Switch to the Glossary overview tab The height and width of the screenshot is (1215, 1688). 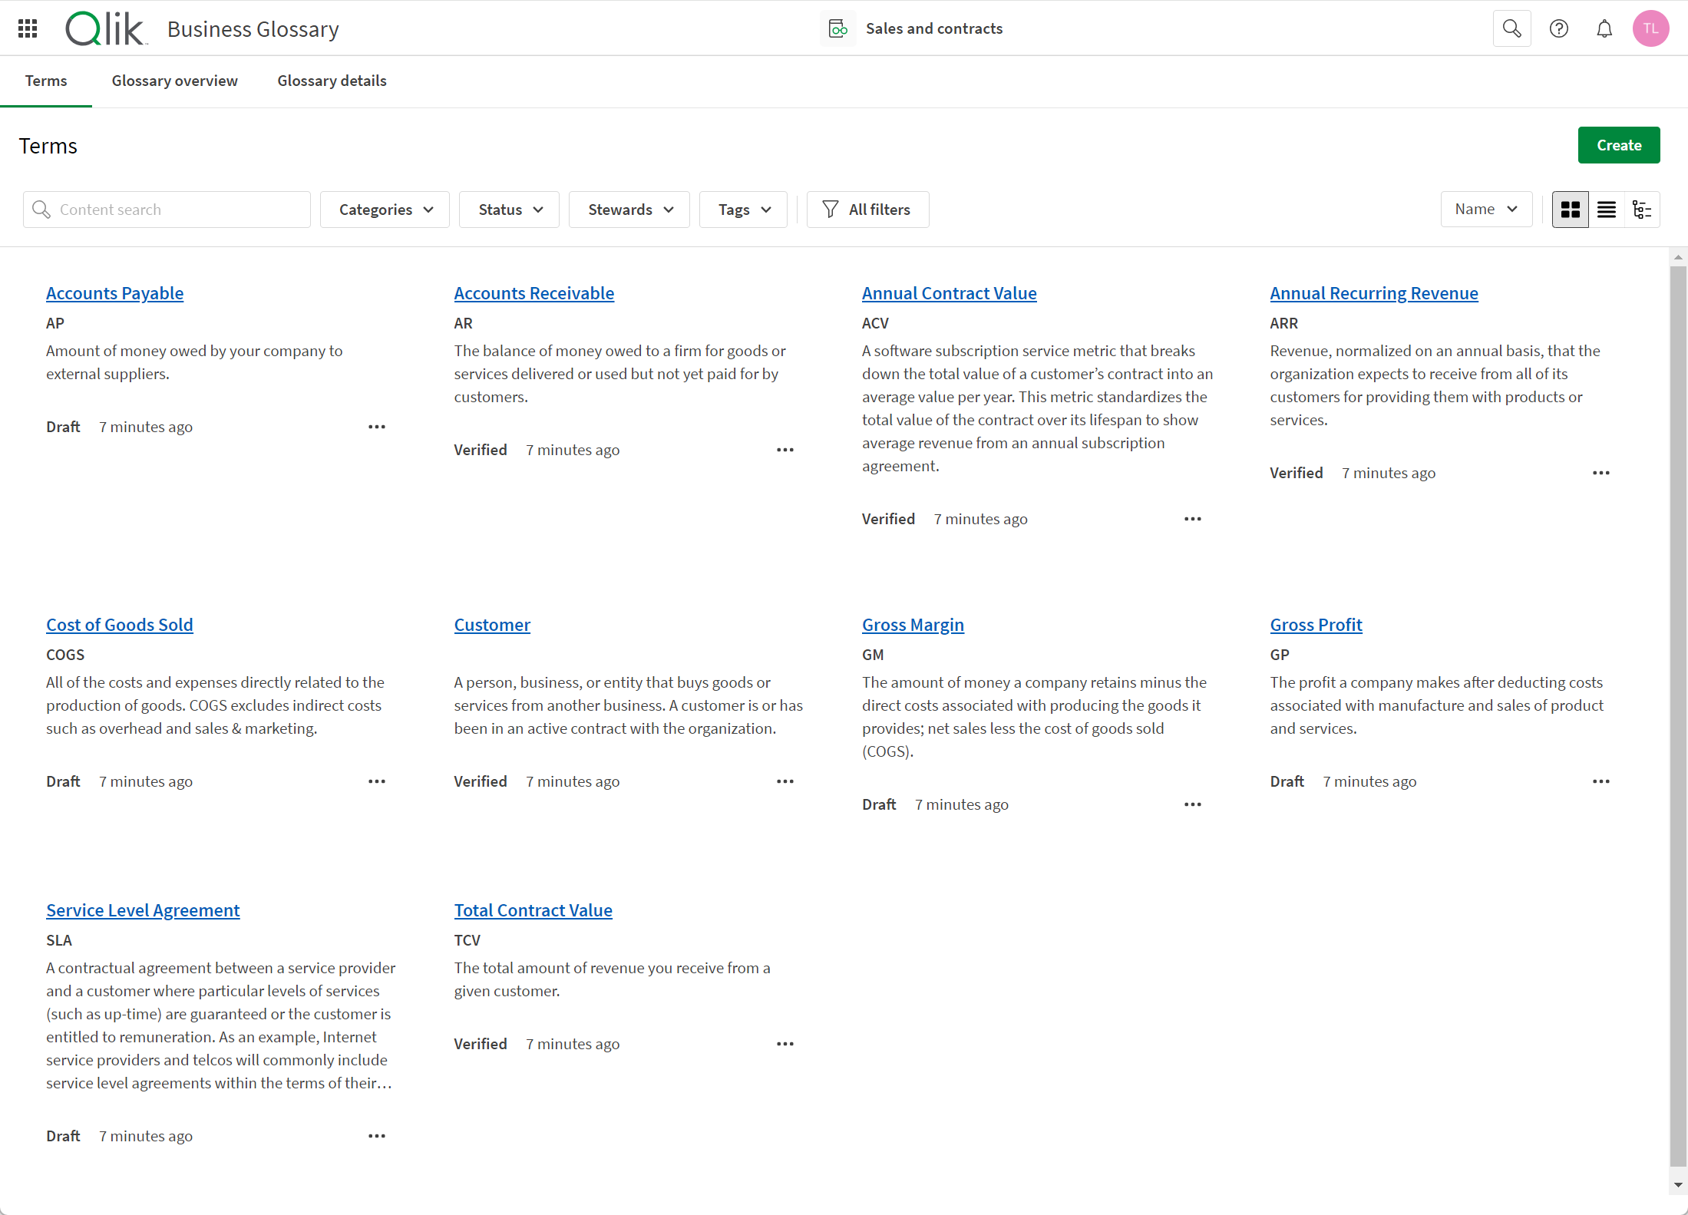(x=174, y=80)
